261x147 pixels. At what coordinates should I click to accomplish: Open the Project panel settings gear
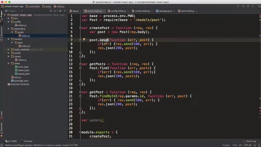(x=60, y=11)
